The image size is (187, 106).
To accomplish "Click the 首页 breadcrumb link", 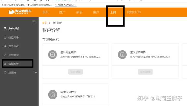I will [x=44, y=23].
